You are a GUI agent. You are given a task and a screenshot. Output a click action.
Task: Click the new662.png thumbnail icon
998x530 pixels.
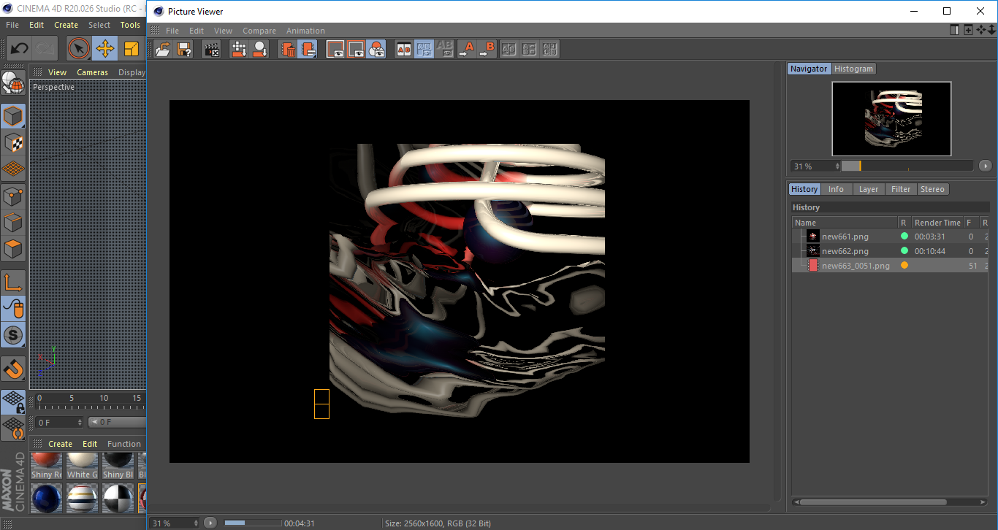point(813,250)
